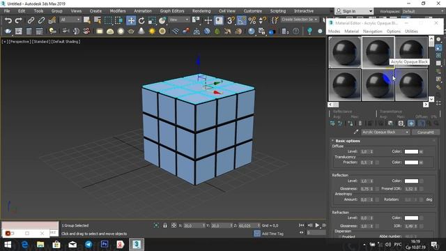The width and height of the screenshot is (446, 251).
Task: Select the bottom-left material sample sphere
Action: [x=345, y=85]
